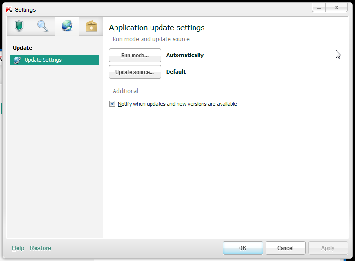Select the Update globe tab
Image resolution: width=355 pixels, height=261 pixels.
(67, 26)
